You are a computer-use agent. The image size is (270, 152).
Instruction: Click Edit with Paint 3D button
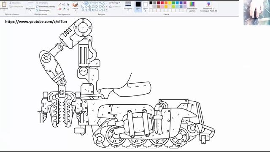coord(208,7)
